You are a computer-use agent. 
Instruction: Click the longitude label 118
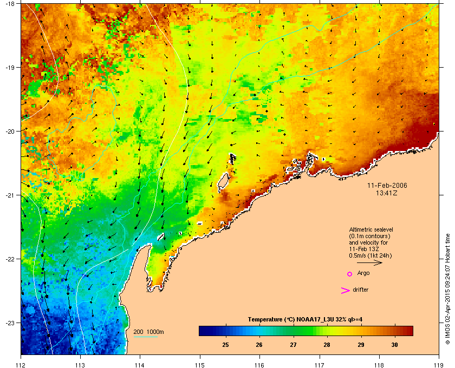tap(379, 365)
